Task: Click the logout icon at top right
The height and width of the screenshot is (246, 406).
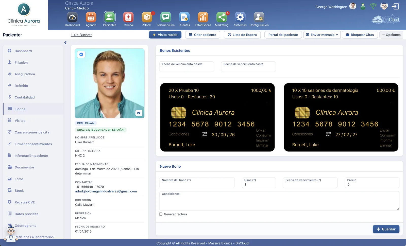Action: (x=395, y=6)
